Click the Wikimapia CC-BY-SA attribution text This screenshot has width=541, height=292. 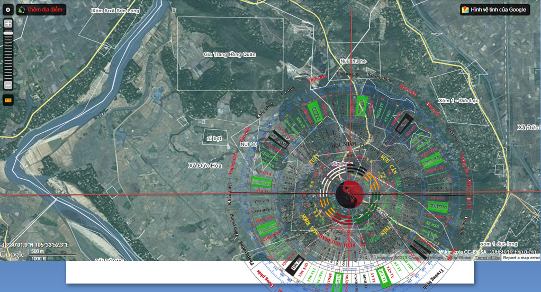(x=462, y=252)
